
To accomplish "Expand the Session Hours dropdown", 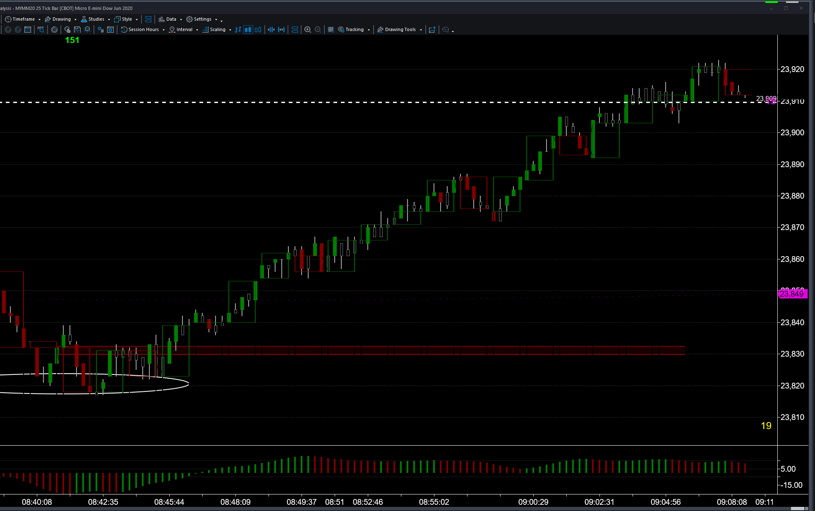I will pos(163,30).
